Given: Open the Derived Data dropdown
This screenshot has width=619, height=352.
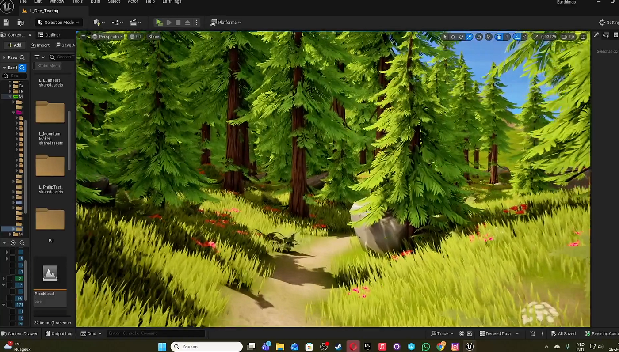Looking at the screenshot, I should (499, 333).
